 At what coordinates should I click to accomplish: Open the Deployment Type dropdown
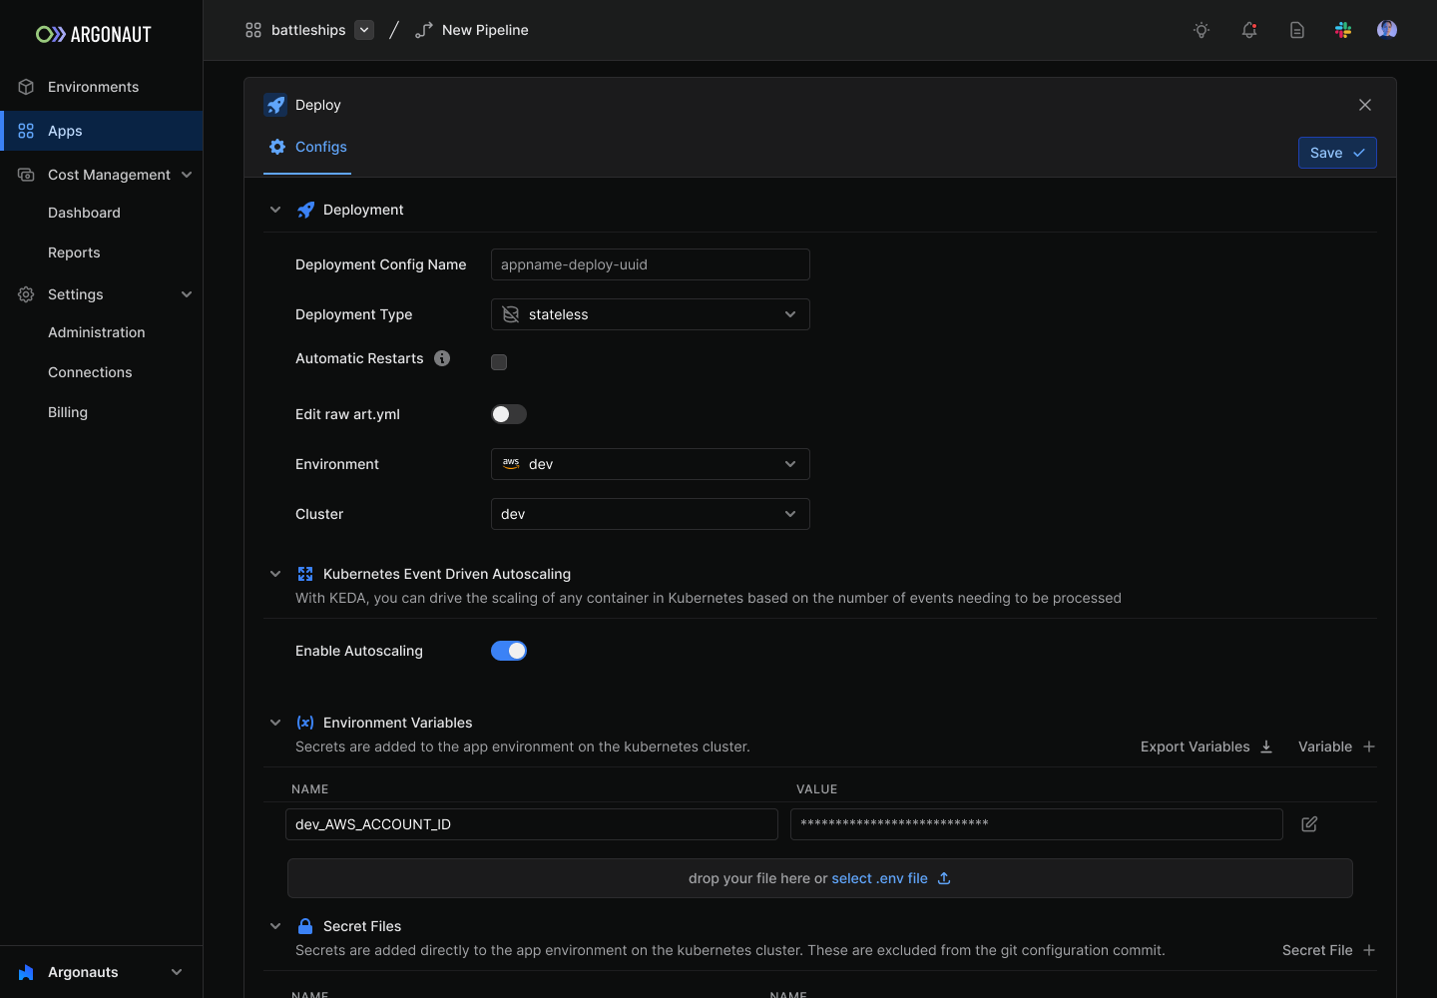coord(650,313)
